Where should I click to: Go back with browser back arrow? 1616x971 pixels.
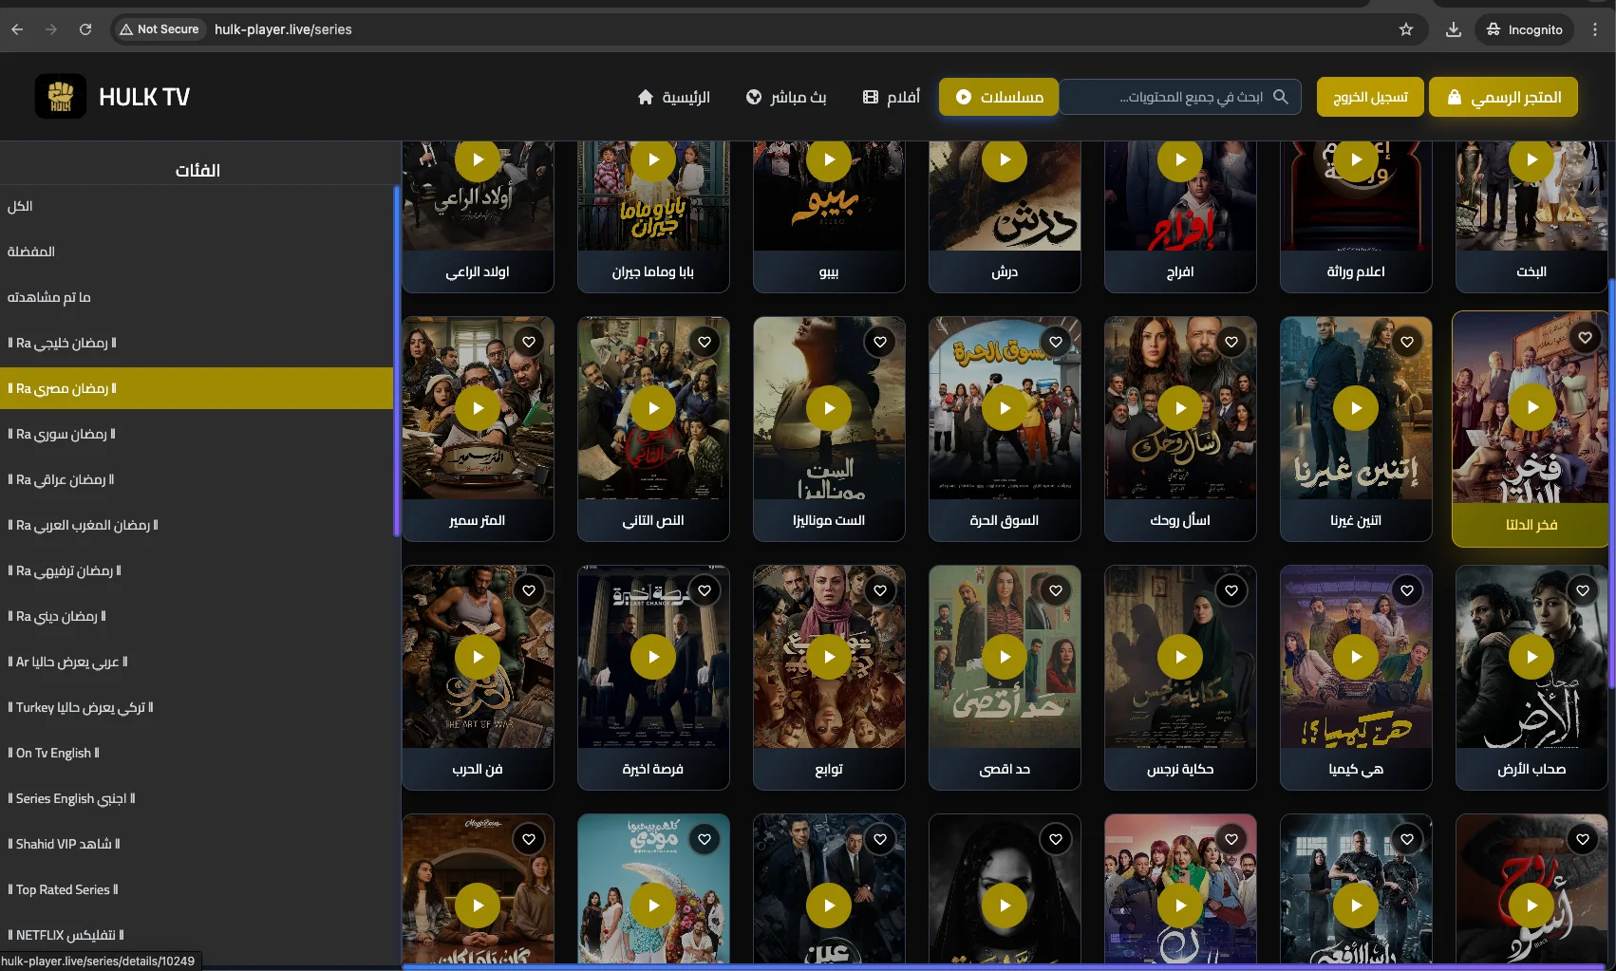pyautogui.click(x=17, y=29)
